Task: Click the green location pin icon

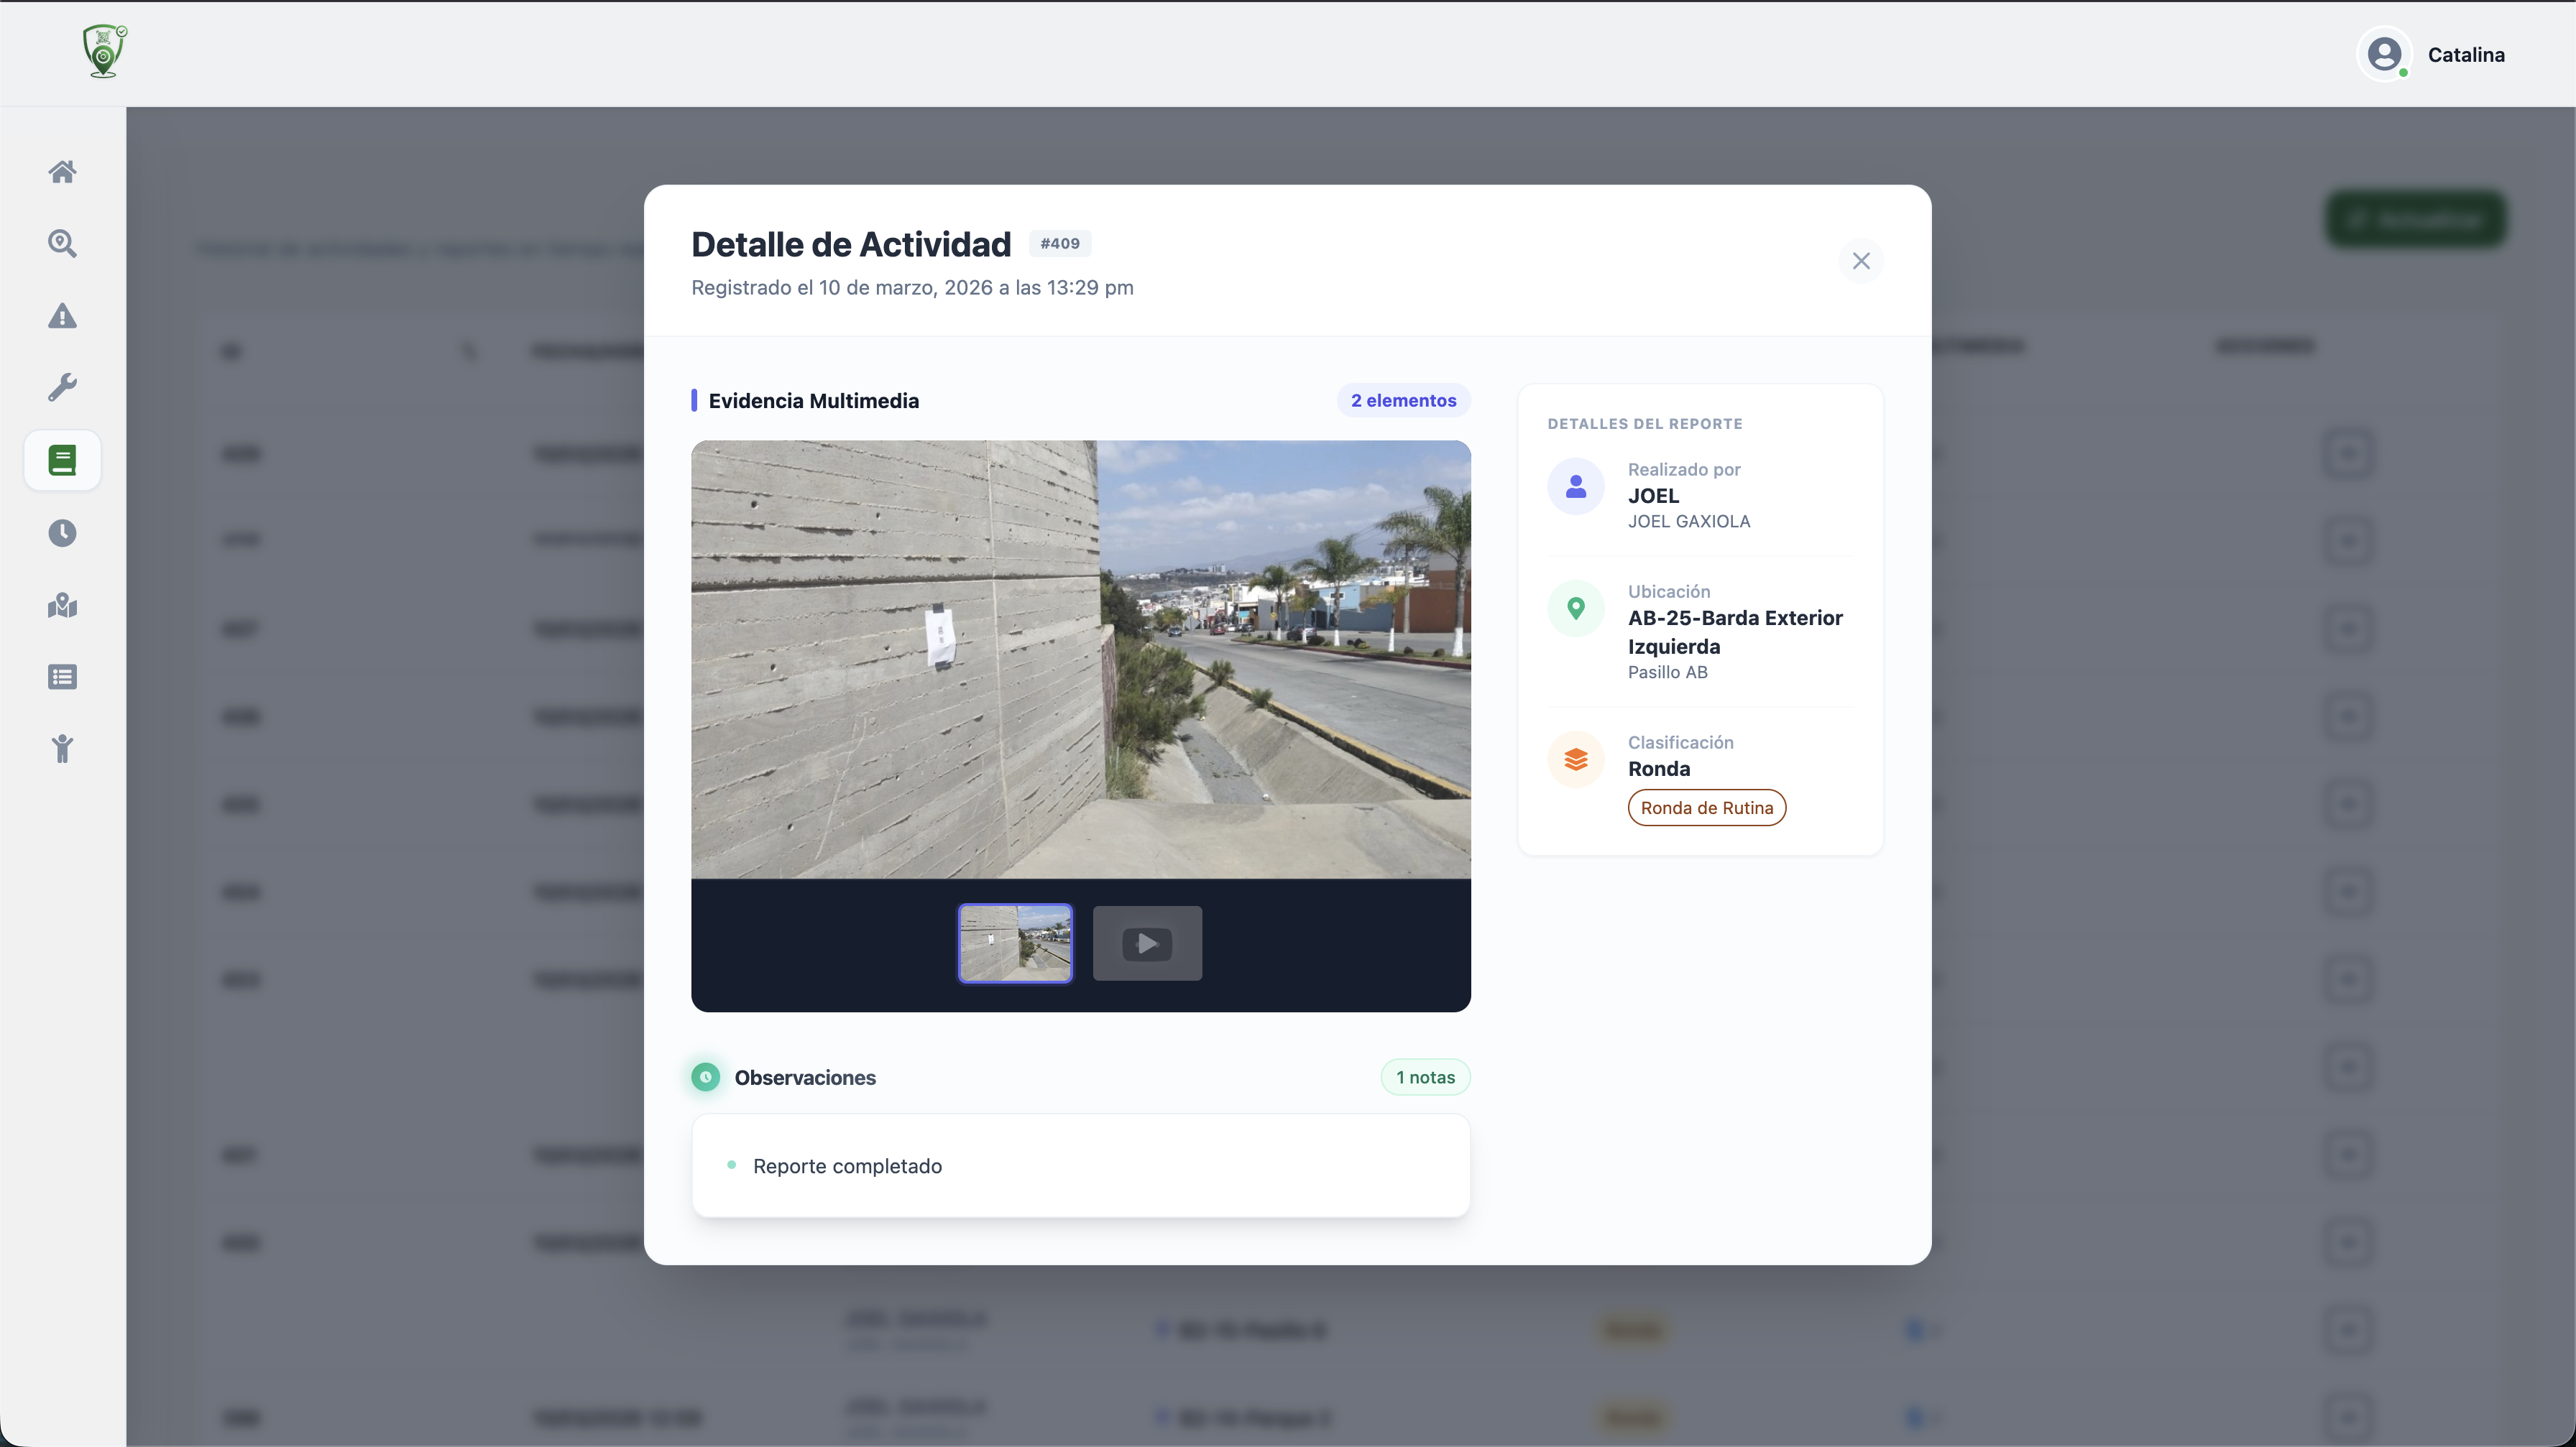Action: click(x=1575, y=608)
